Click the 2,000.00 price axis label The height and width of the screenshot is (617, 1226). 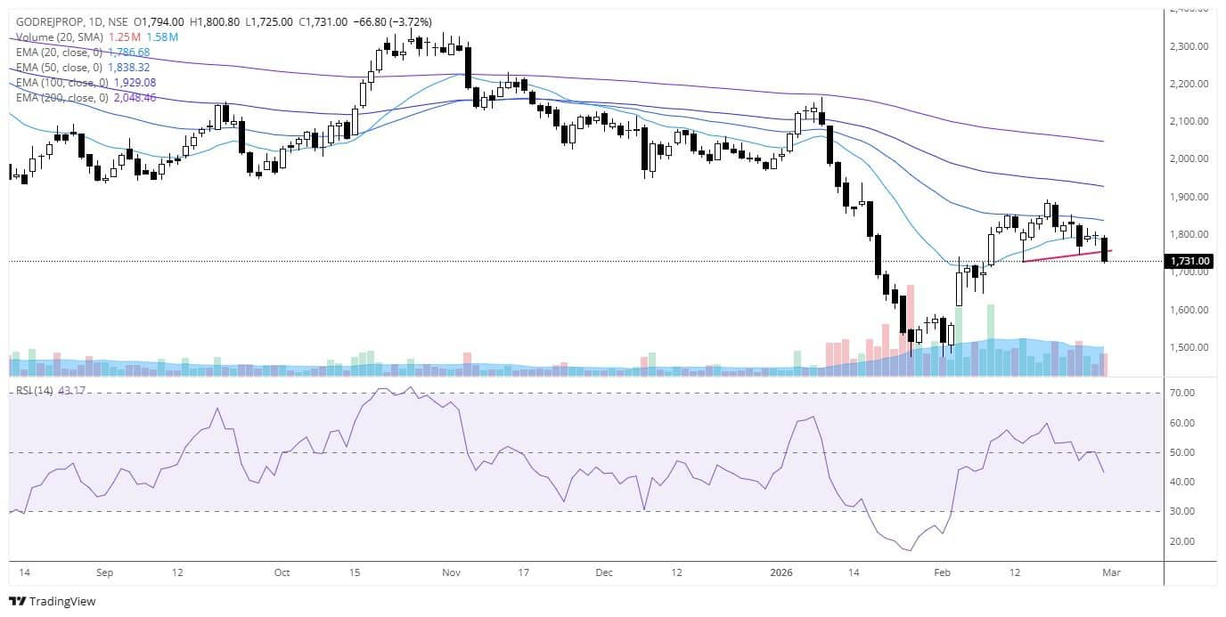click(x=1190, y=158)
